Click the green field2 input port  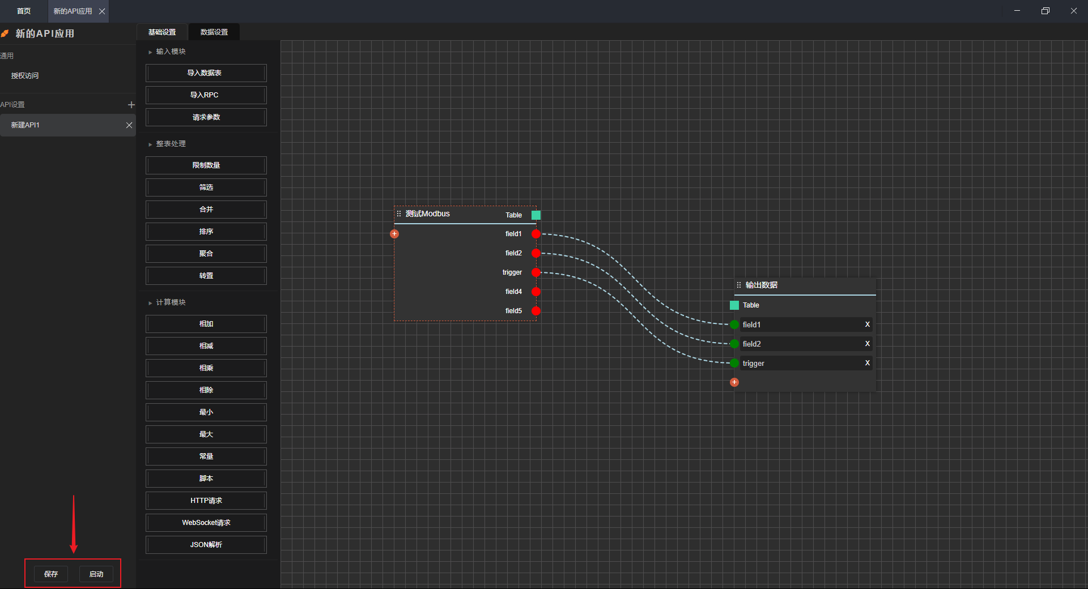click(734, 344)
